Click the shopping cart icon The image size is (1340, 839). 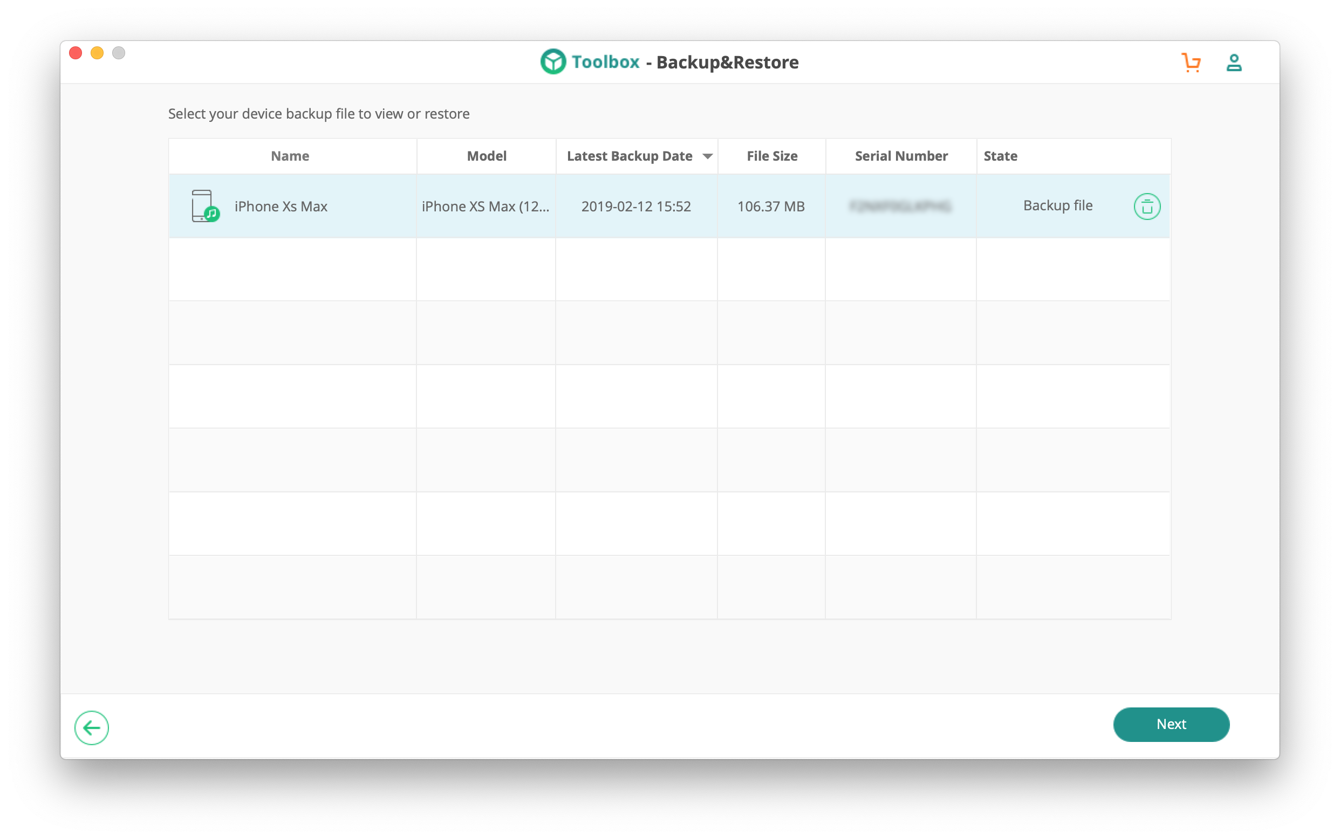pos(1191,62)
